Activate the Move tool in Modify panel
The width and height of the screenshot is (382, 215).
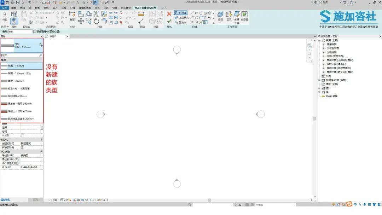81,21
